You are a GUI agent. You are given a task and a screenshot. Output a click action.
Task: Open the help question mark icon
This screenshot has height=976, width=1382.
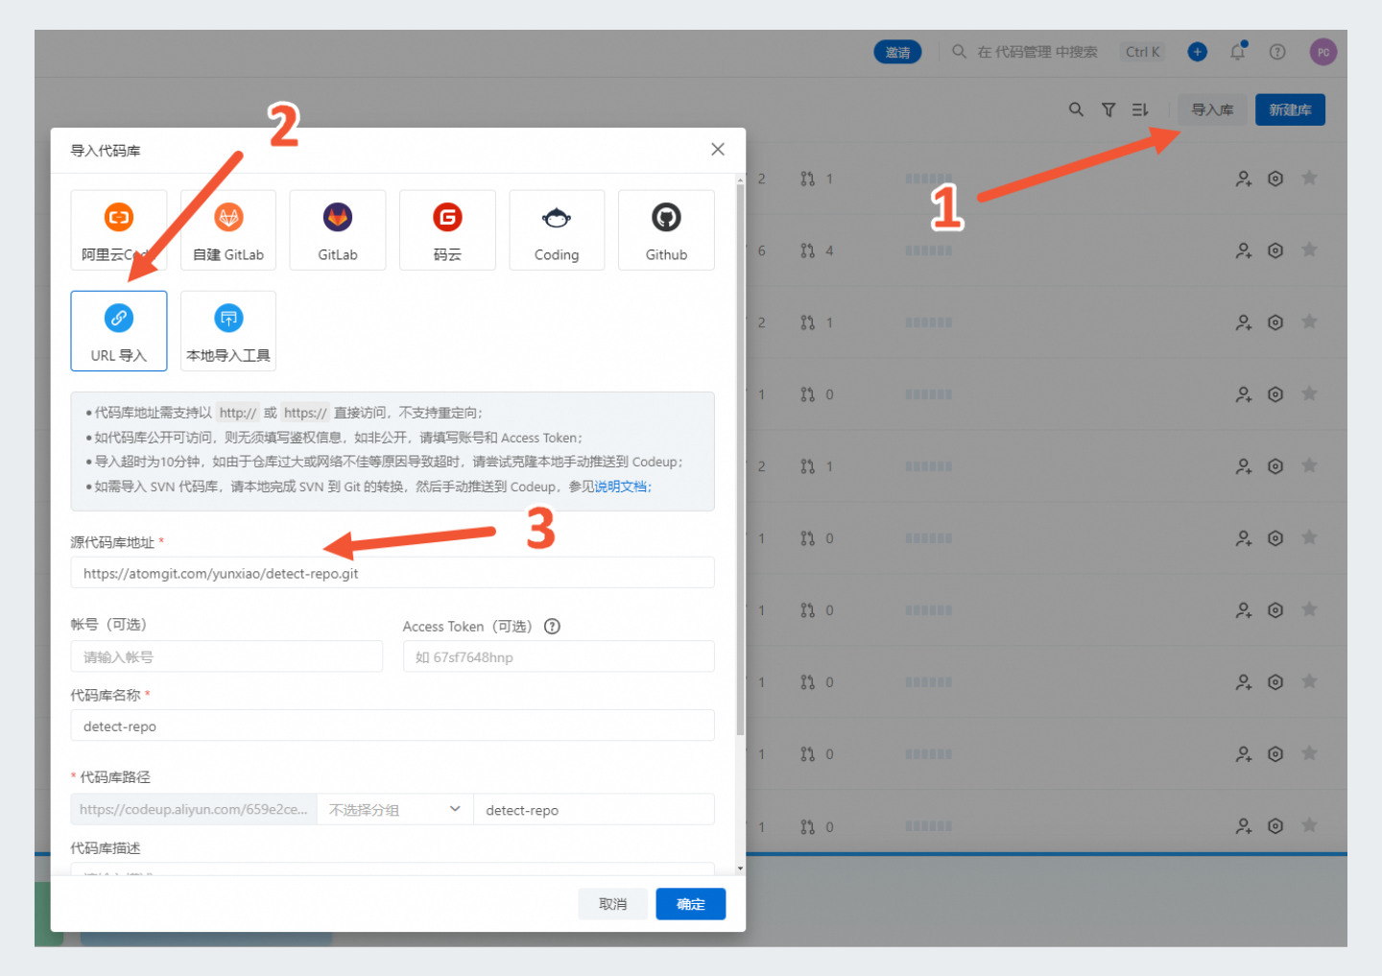coord(1277,52)
